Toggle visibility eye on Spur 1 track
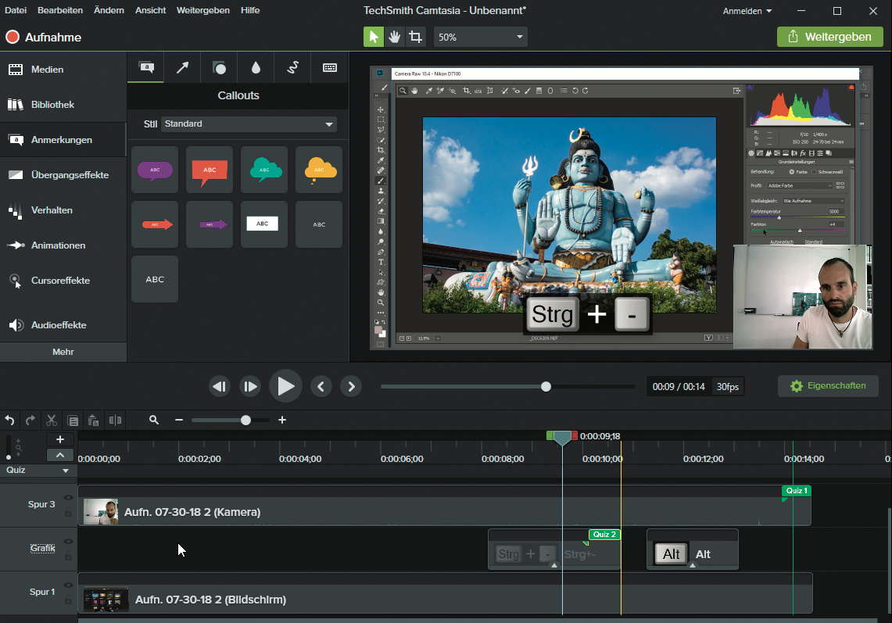This screenshot has height=623, width=892. 68,585
